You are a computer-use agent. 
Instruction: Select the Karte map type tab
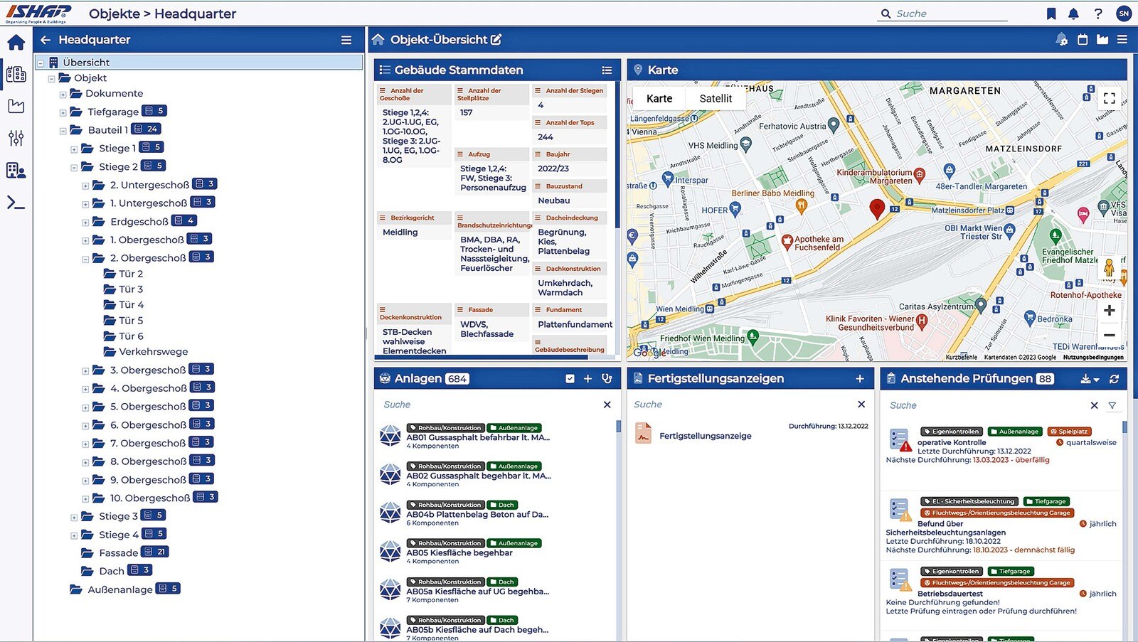click(x=659, y=99)
